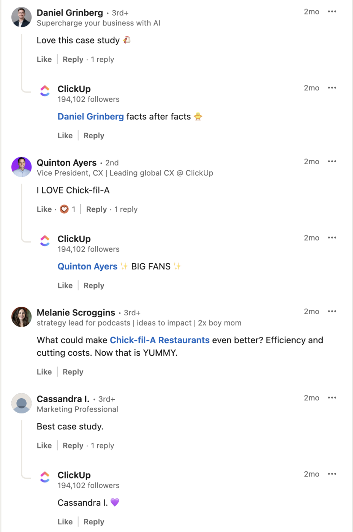Like Melanie Scroggins' comment
Image resolution: width=353 pixels, height=532 pixels.
pos(44,372)
